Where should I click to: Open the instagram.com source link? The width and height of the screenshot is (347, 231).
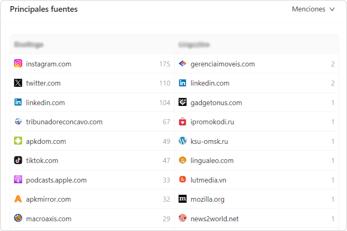click(49, 64)
